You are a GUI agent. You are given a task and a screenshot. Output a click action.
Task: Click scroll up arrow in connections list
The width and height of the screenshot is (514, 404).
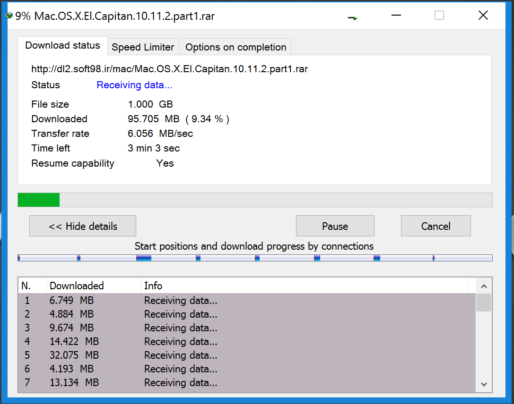click(484, 286)
